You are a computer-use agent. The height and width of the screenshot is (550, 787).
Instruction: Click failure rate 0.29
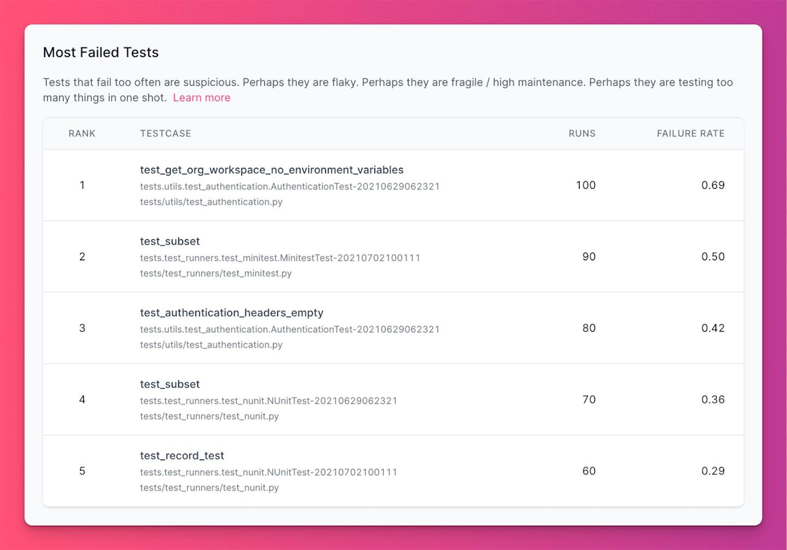click(713, 471)
